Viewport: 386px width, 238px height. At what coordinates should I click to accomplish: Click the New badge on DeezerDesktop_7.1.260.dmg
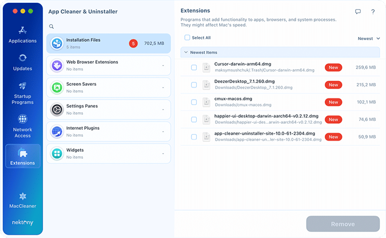[333, 85]
